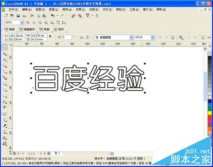Go to next page arrow in navigator
Image resolution: width=213 pixels, height=167 pixels.
41,153
